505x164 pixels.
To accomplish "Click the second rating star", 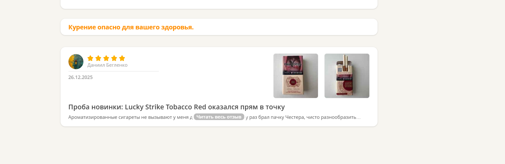I will [x=98, y=58].
